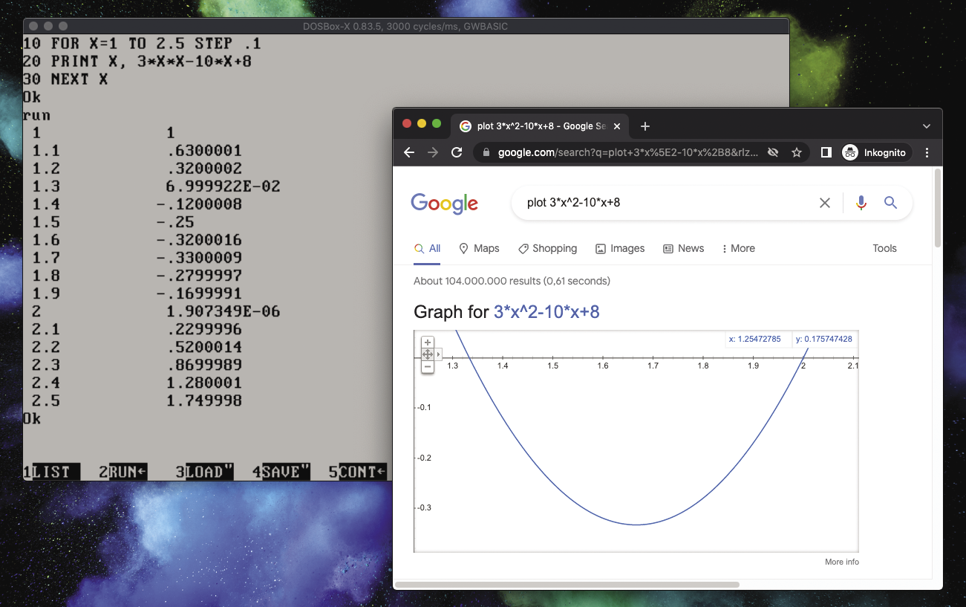966x607 pixels.
Task: Expand the tab search chevron
Action: point(926,126)
